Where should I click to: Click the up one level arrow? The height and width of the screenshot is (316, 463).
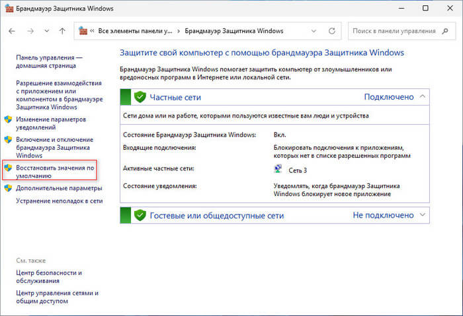tap(62, 31)
